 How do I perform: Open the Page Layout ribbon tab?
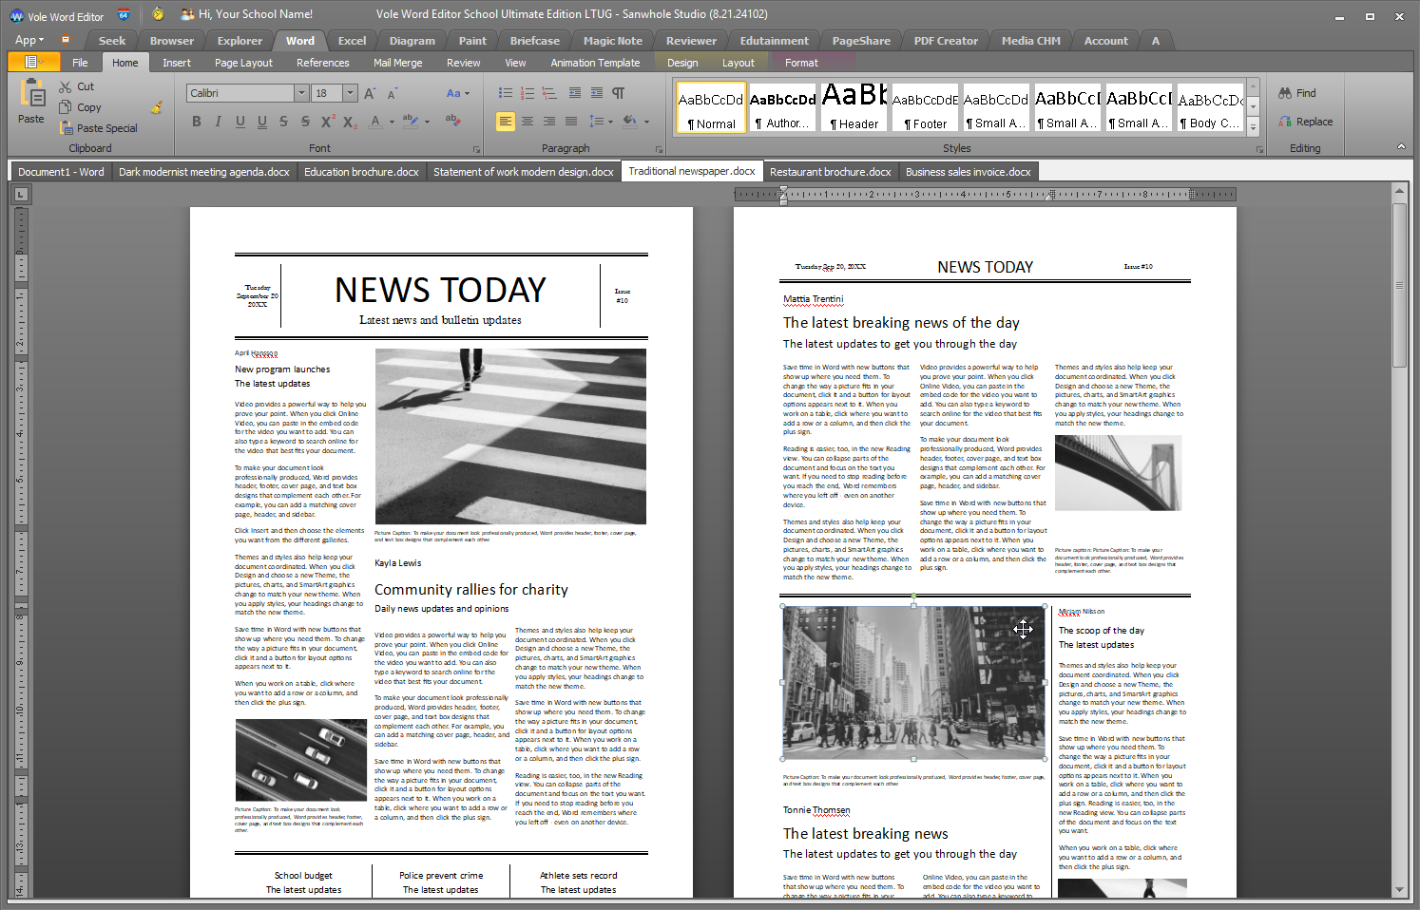tap(243, 63)
